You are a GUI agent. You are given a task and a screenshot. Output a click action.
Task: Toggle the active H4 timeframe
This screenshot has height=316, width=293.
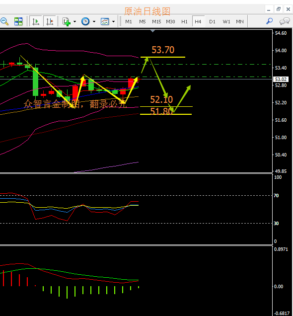[x=198, y=21]
